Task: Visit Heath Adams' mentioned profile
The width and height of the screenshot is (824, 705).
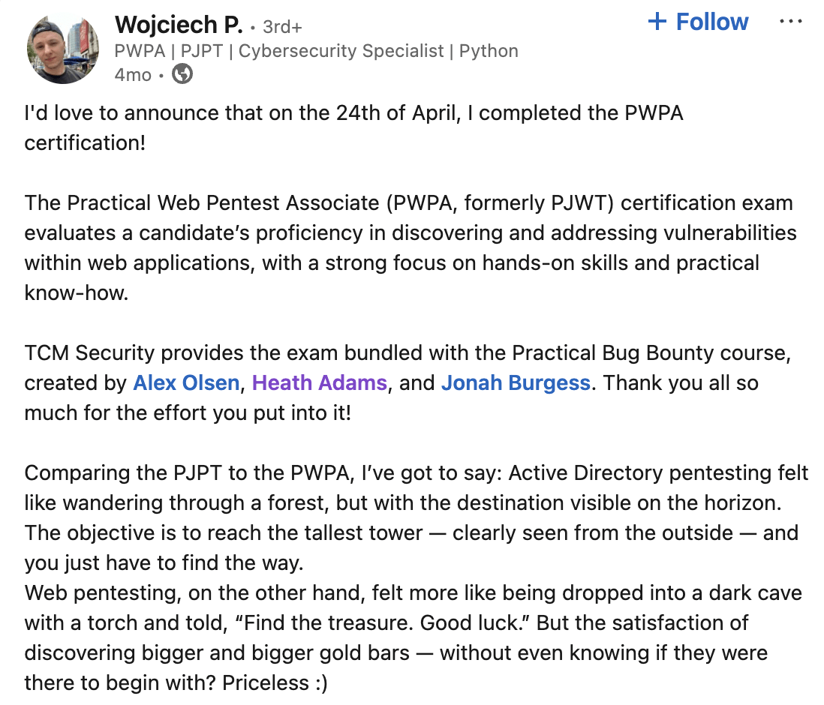Action: (x=320, y=383)
